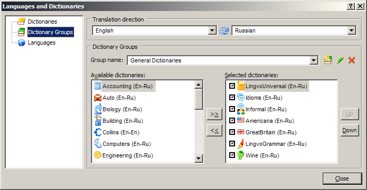This screenshot has height=190, width=367.
Task: Click the green pencil rename group icon
Action: click(340, 60)
